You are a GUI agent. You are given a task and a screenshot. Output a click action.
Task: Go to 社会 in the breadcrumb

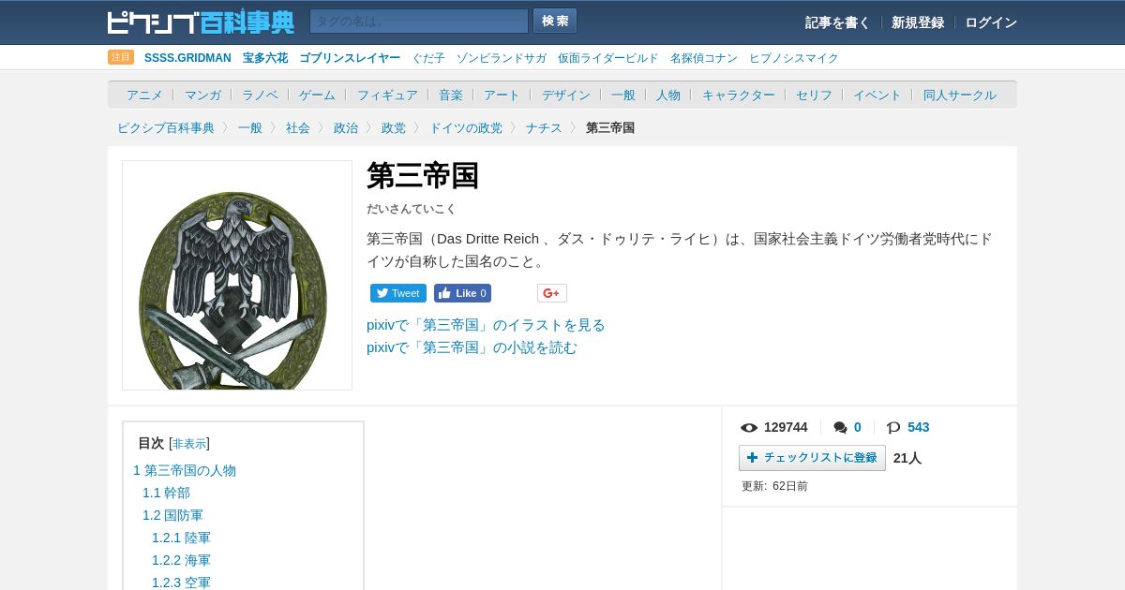coord(298,127)
